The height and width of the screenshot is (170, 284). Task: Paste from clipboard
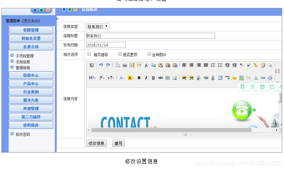tap(160, 65)
